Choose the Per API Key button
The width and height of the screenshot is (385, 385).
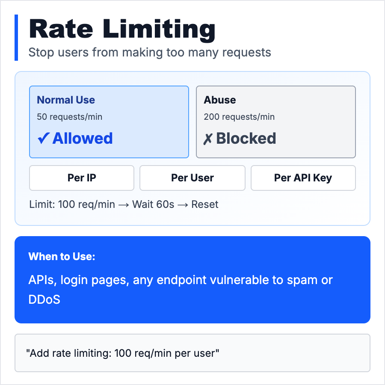(x=303, y=178)
